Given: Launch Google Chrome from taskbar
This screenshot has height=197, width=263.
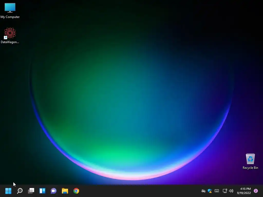Looking at the screenshot, I should (76, 191).
